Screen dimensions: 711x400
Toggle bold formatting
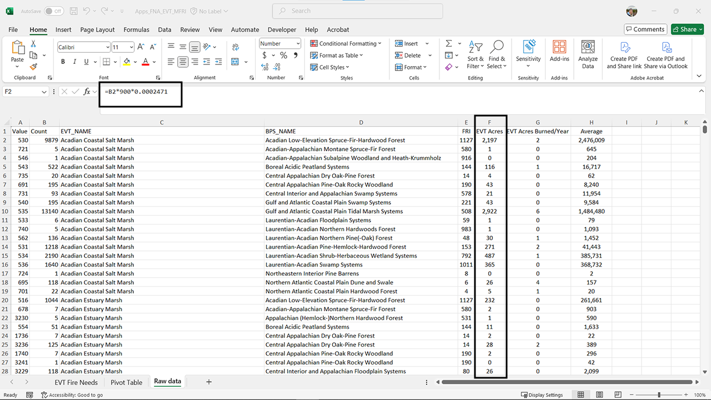coord(63,61)
